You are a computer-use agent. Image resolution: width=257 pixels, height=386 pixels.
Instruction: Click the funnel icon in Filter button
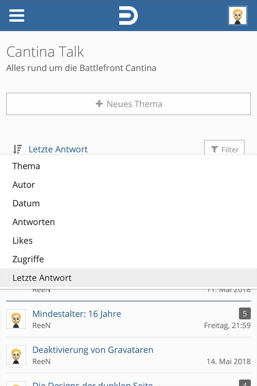point(215,149)
